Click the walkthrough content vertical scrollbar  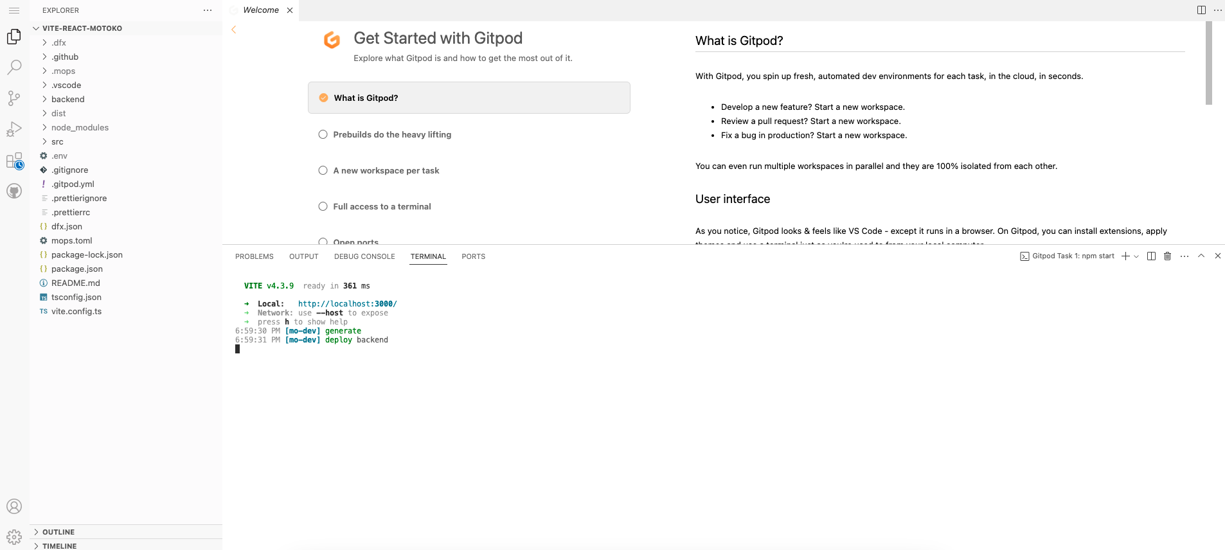point(1208,63)
